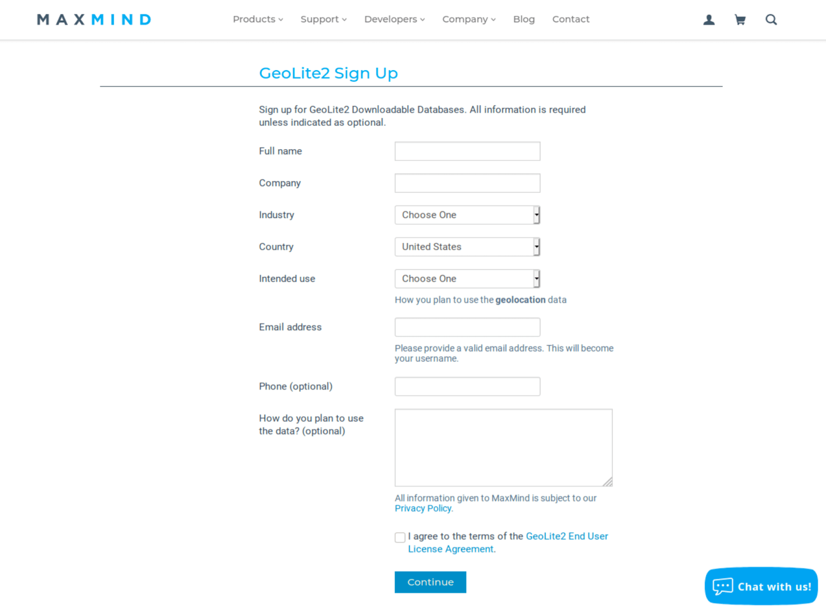826x614 pixels.
Task: Click the Email address label
Action: coord(290,327)
